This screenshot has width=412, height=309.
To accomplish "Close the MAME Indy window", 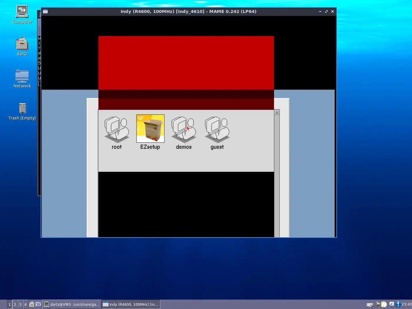I will click(x=333, y=11).
